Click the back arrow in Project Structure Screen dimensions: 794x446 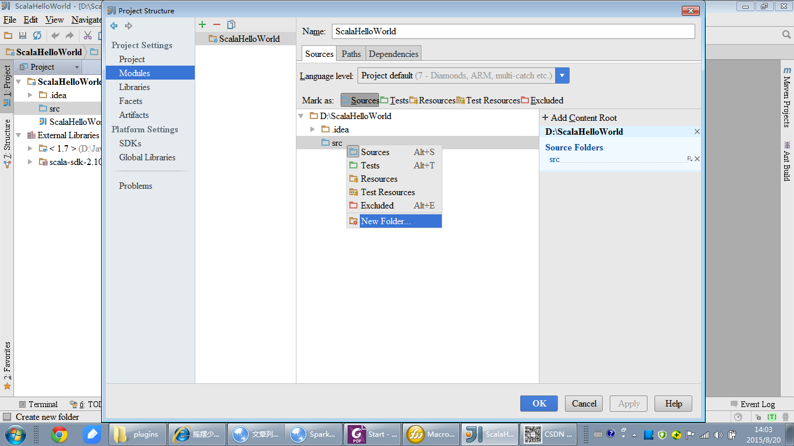click(114, 26)
